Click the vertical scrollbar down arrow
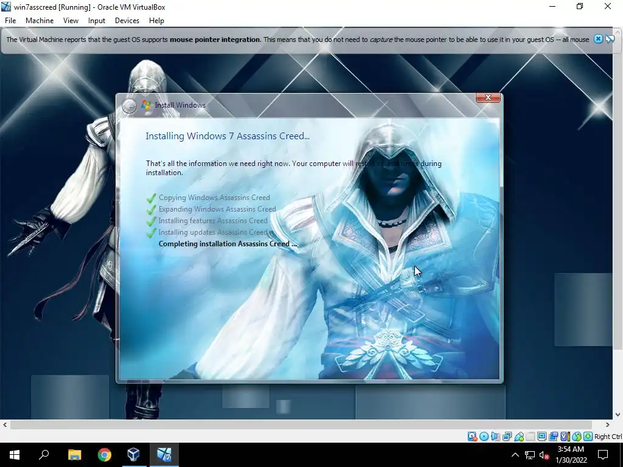Image resolution: width=623 pixels, height=467 pixels. point(618,415)
